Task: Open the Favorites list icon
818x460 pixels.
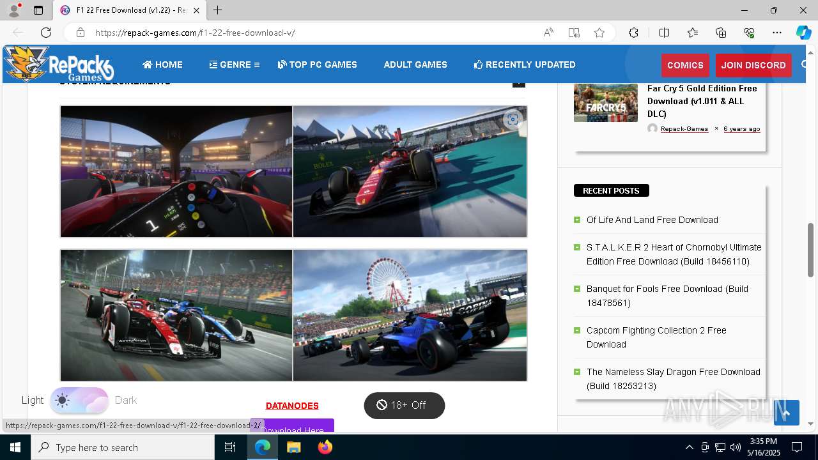Action: [x=693, y=33]
